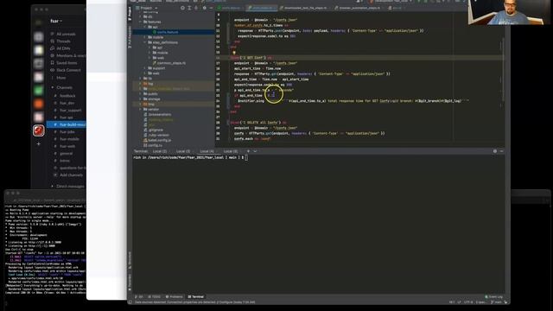Expand the vendor folder in project tree

(141, 110)
